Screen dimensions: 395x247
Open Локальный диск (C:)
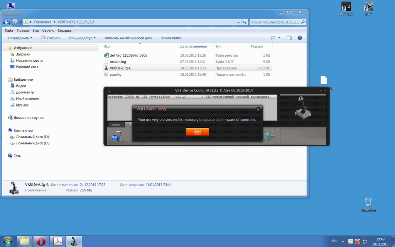[x=32, y=137]
